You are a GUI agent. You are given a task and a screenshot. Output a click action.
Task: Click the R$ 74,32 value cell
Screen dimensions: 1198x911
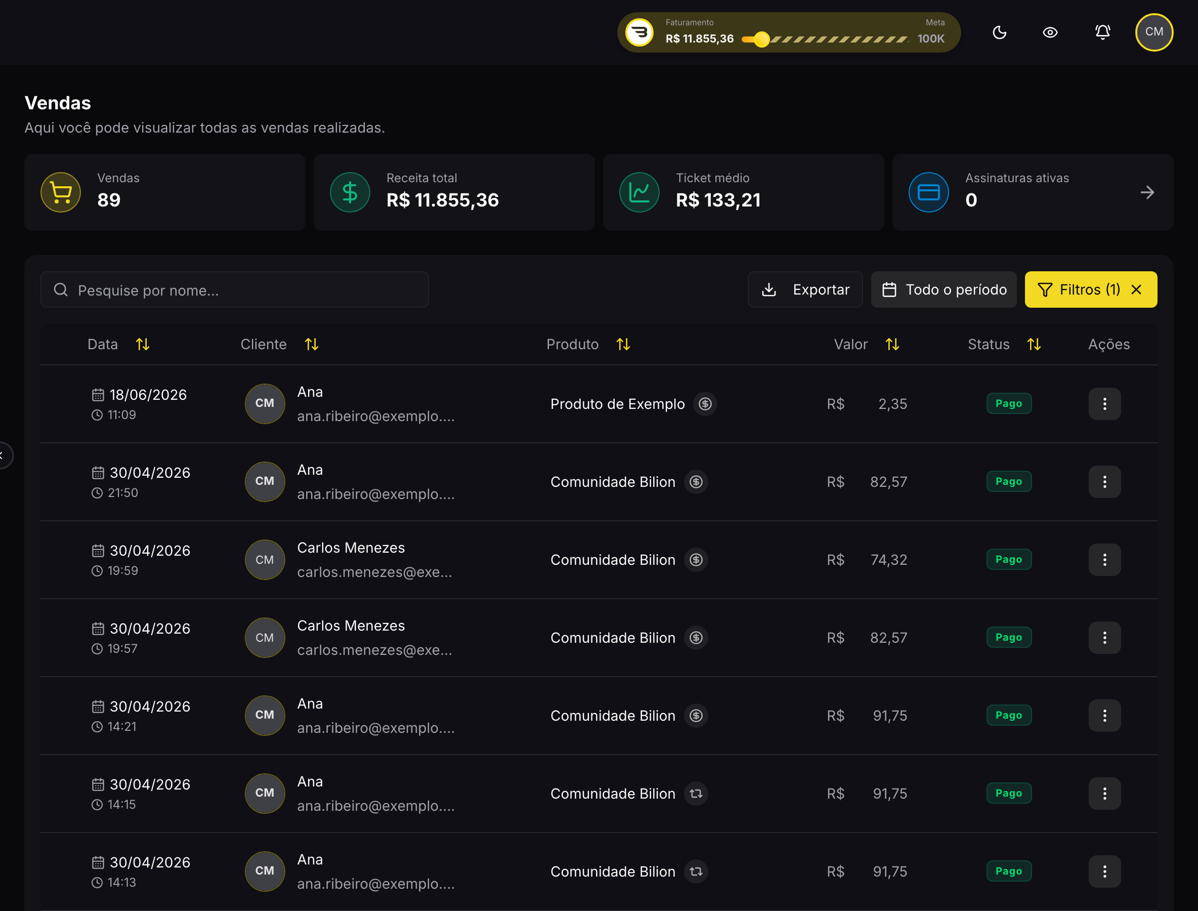(x=867, y=560)
